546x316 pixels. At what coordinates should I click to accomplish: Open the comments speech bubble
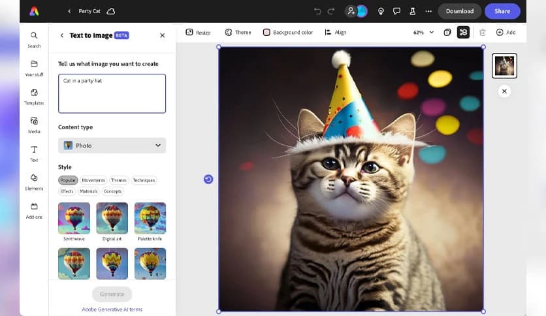coord(396,11)
